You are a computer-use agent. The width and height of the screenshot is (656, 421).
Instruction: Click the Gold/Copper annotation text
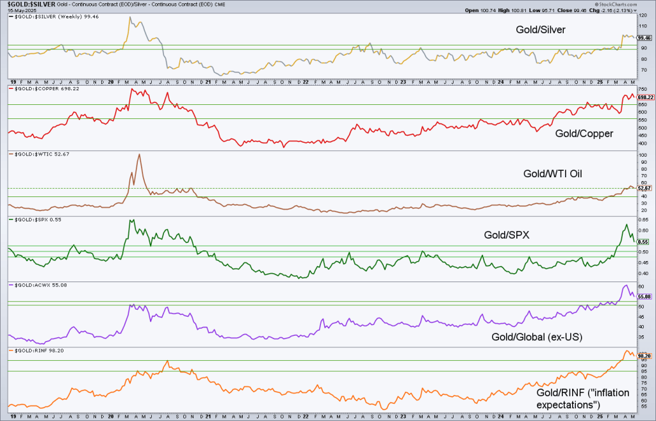(x=584, y=134)
